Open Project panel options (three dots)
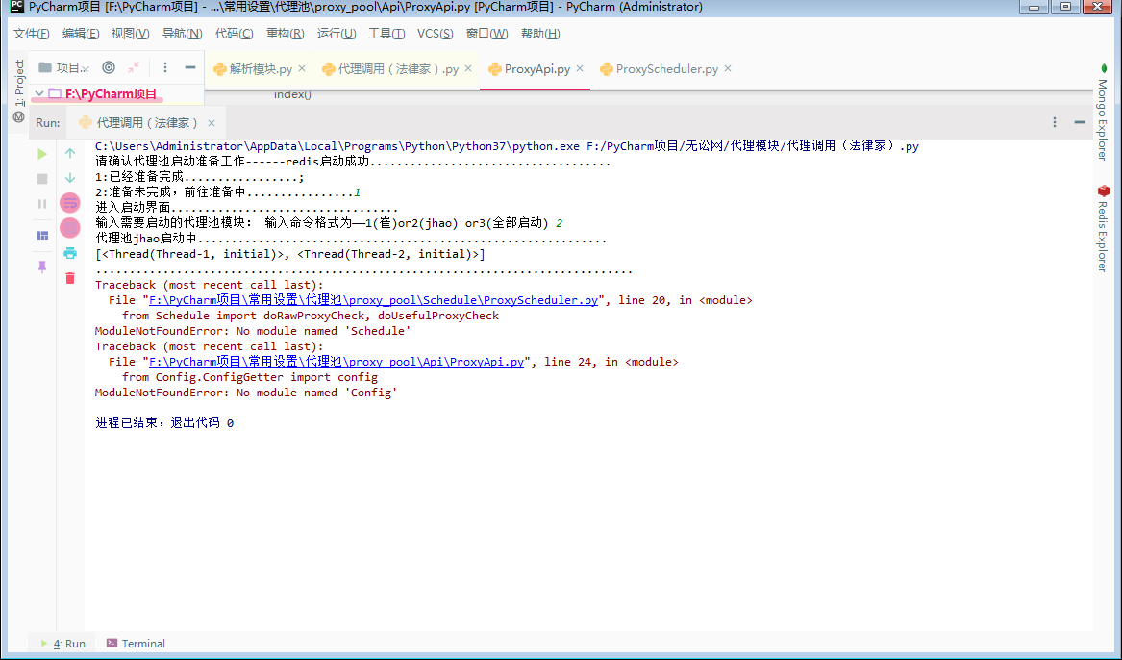Screen dimensions: 1122x660 point(165,67)
